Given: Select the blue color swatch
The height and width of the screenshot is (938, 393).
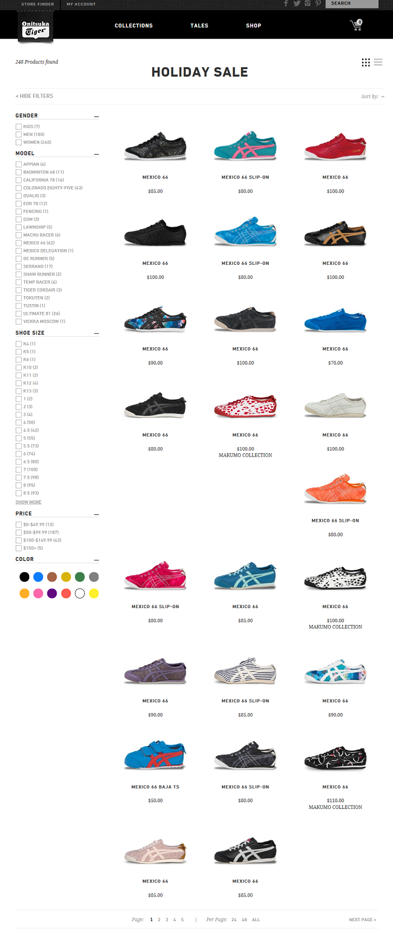Looking at the screenshot, I should pos(38,577).
